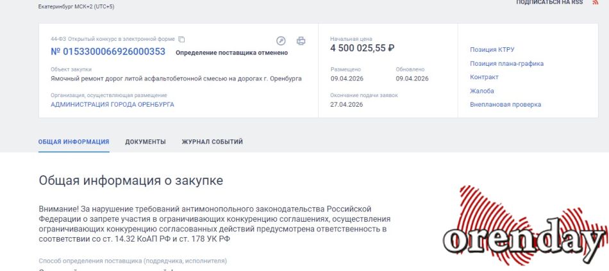The height and width of the screenshot is (271, 609).
Task: Click the electronic signature key icon
Action: (281, 41)
